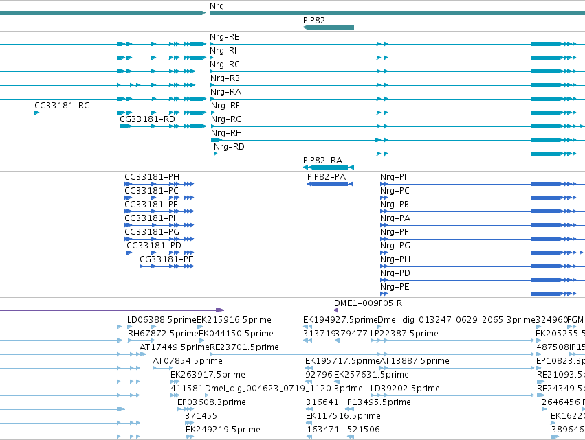Screen dimensions: 585x440
Task: Click the purple DME1-009F05.R arrow marker
Action: coord(335,310)
